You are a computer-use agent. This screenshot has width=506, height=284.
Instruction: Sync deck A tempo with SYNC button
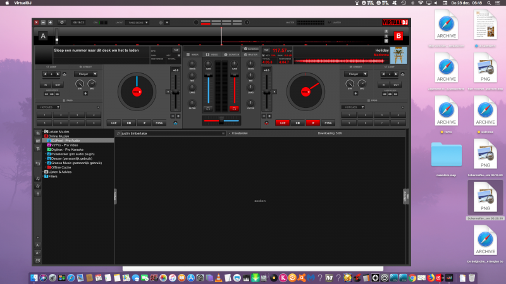pos(159,122)
